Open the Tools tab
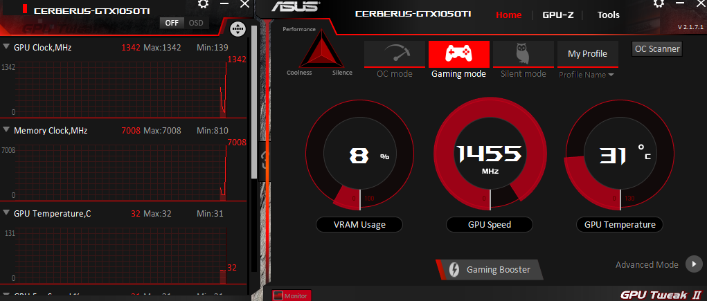Image resolution: width=707 pixels, height=301 pixels. pyautogui.click(x=608, y=15)
